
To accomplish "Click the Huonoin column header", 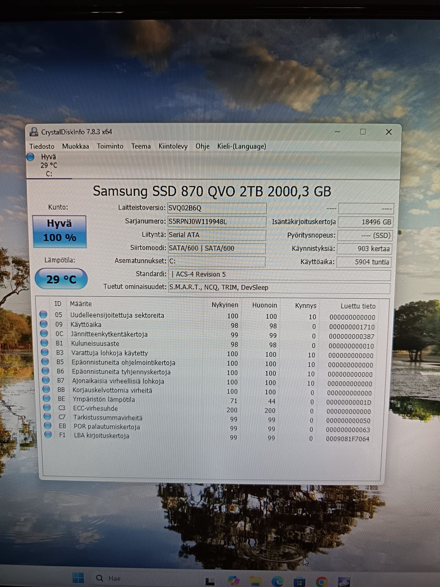I will click(x=264, y=305).
